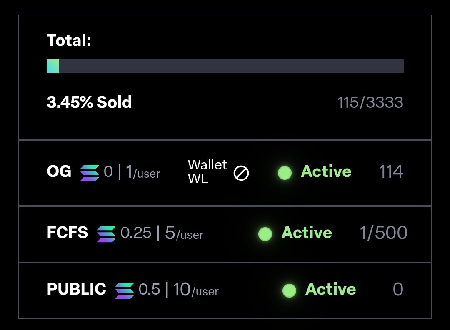Click the Solana icon in FCFS row
450x330 pixels.
tap(106, 233)
